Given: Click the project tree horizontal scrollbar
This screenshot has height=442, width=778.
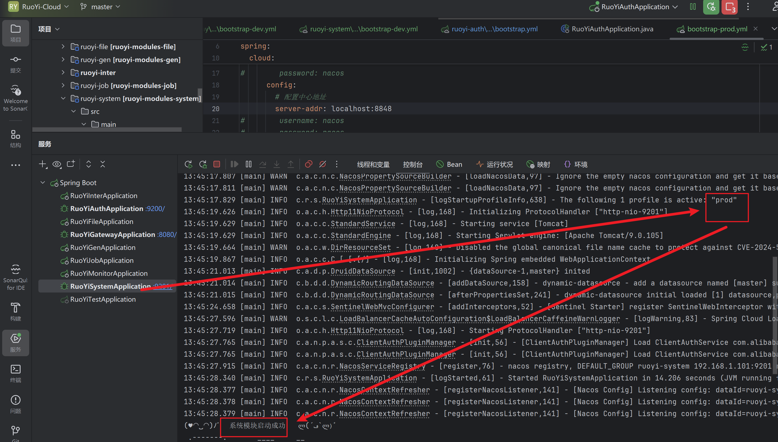Looking at the screenshot, I should (x=107, y=130).
